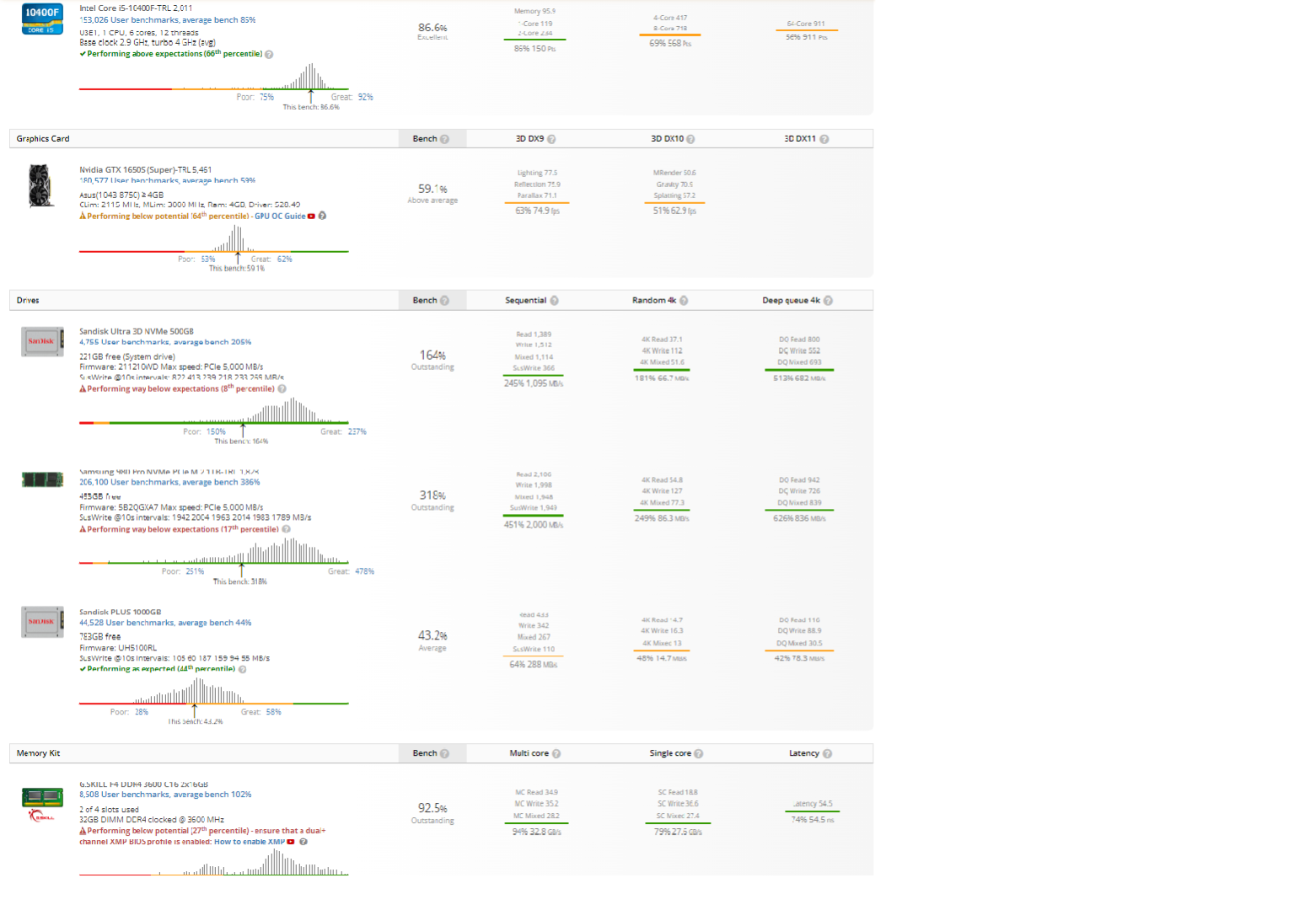
Task: Open the Multi core help icon
Action: pos(556,754)
